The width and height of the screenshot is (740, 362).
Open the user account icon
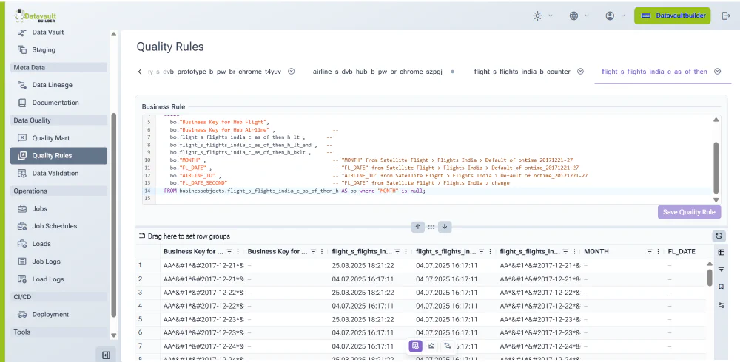(x=610, y=16)
